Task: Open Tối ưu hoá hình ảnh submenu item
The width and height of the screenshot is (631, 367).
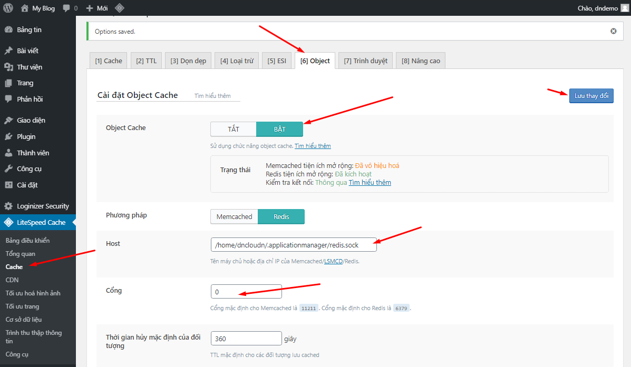Action: tap(33, 293)
